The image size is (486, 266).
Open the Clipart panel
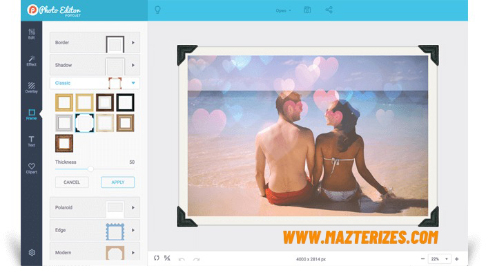[x=32, y=168]
